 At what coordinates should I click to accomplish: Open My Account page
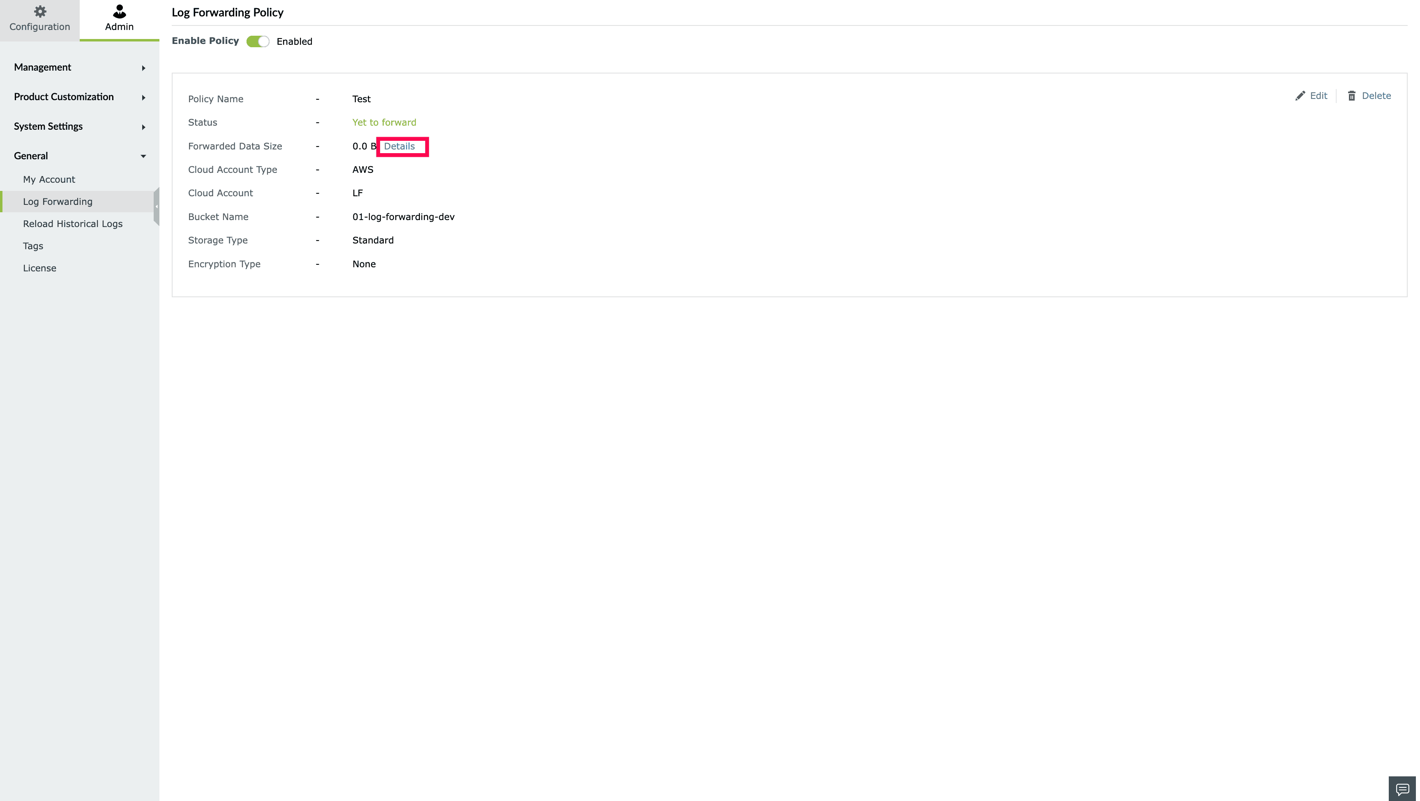(49, 179)
